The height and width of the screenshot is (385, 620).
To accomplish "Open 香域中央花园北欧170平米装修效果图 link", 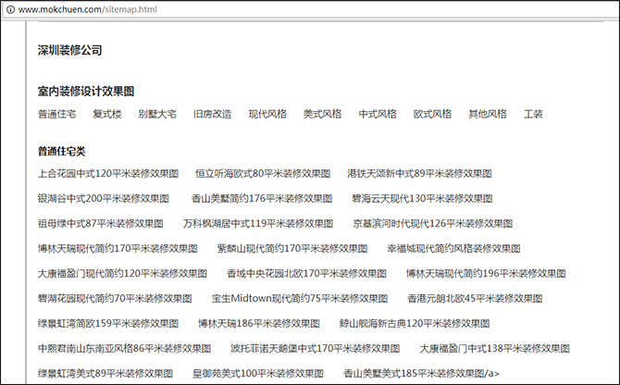I will coord(306,273).
